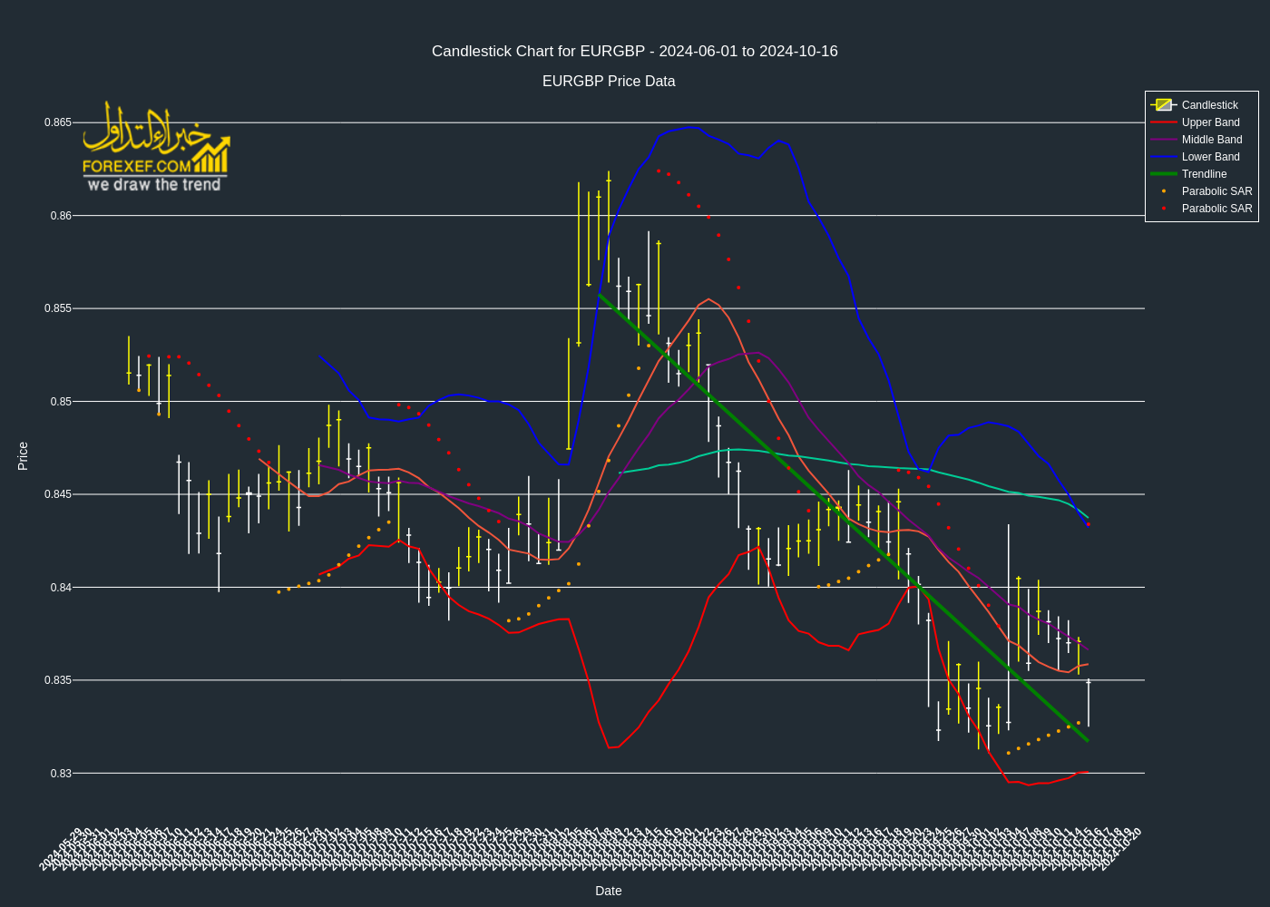Screen dimensions: 1270x907
Task: Click the EURGBP Price Data subtitle
Action: (x=609, y=82)
